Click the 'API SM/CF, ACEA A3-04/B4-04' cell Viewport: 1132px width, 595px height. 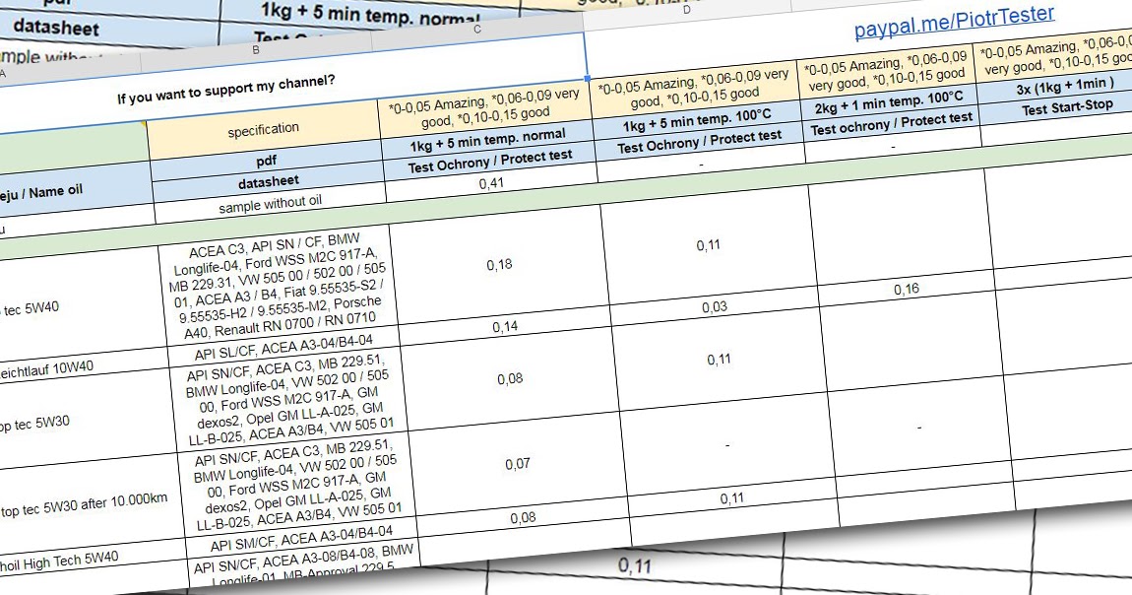302,539
